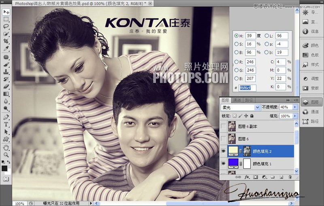The width and height of the screenshot is (324, 206).
Task: Select the S saturation radio button
Action: (237, 44)
